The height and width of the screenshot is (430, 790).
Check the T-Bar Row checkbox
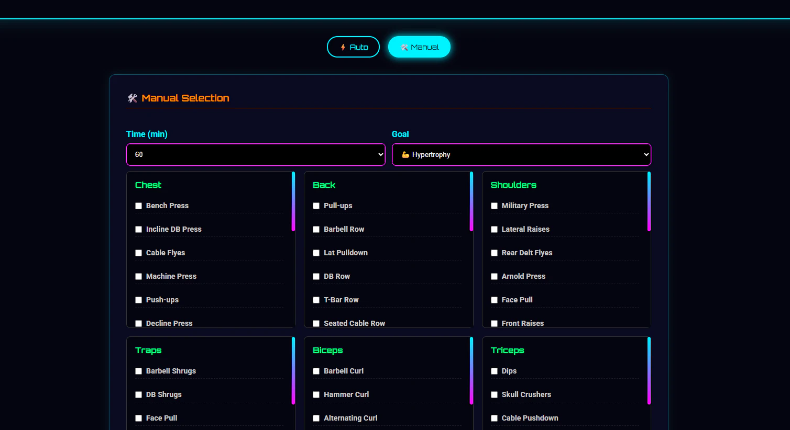316,300
